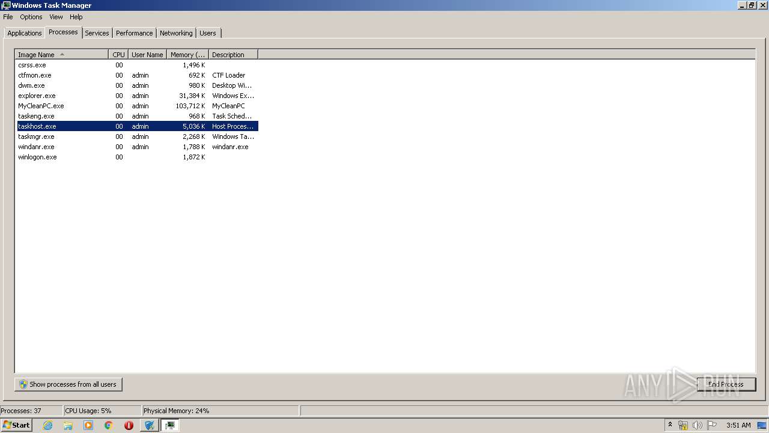Switch to the Services tab
The height and width of the screenshot is (433, 769).
[x=97, y=33]
